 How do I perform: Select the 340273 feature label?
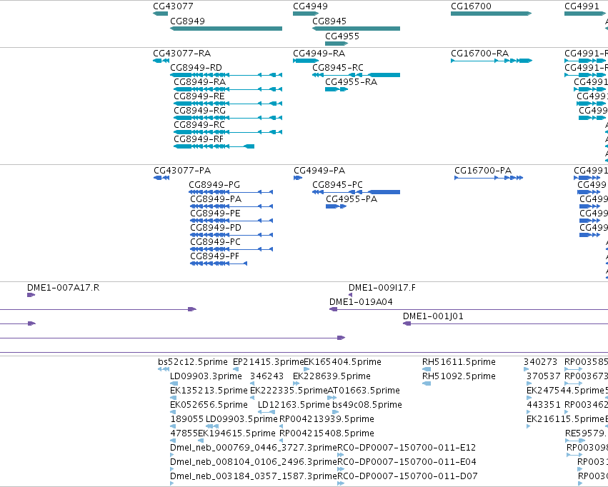(540, 362)
